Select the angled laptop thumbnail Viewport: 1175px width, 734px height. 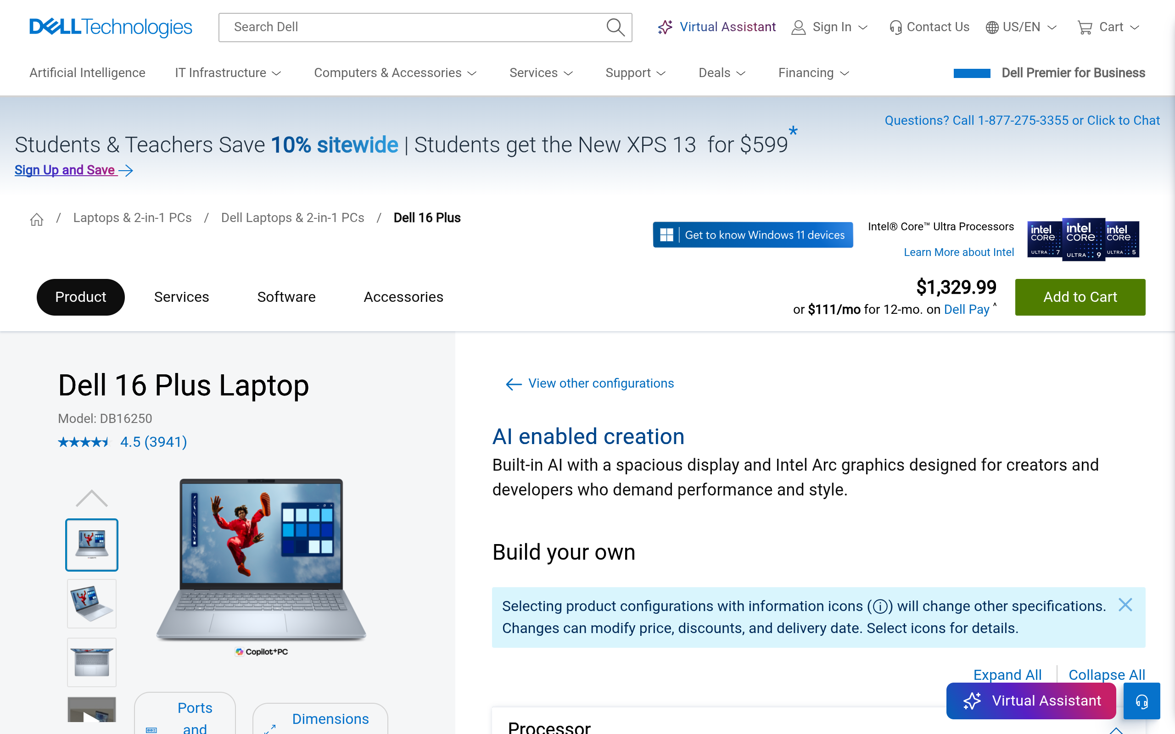92,604
